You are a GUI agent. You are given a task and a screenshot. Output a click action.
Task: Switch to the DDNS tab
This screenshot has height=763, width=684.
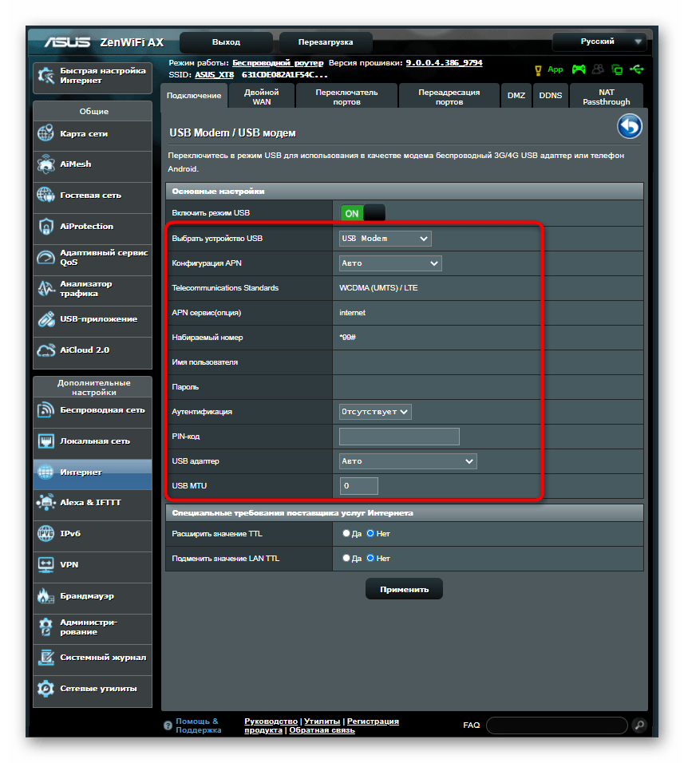pos(550,96)
